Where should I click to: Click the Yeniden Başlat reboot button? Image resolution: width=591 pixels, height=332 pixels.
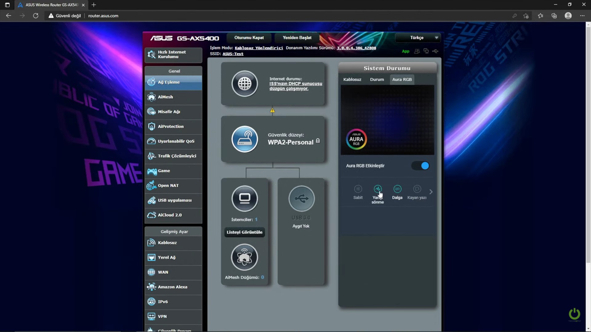click(x=297, y=38)
